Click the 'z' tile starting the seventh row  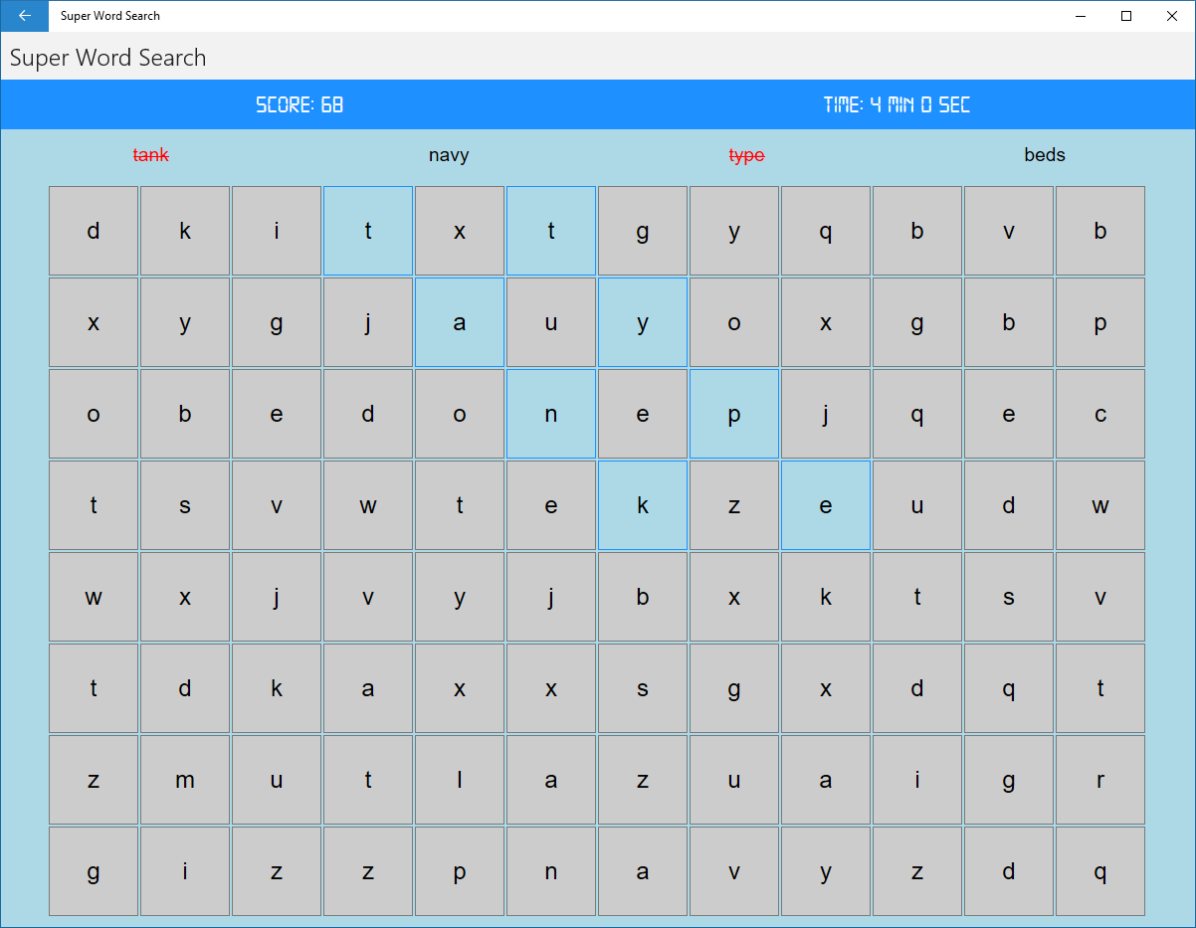tap(94, 780)
